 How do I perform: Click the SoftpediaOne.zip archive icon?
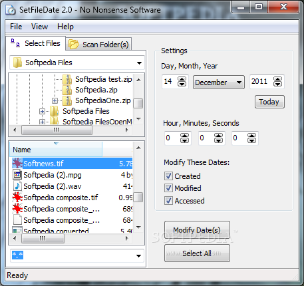67,100
